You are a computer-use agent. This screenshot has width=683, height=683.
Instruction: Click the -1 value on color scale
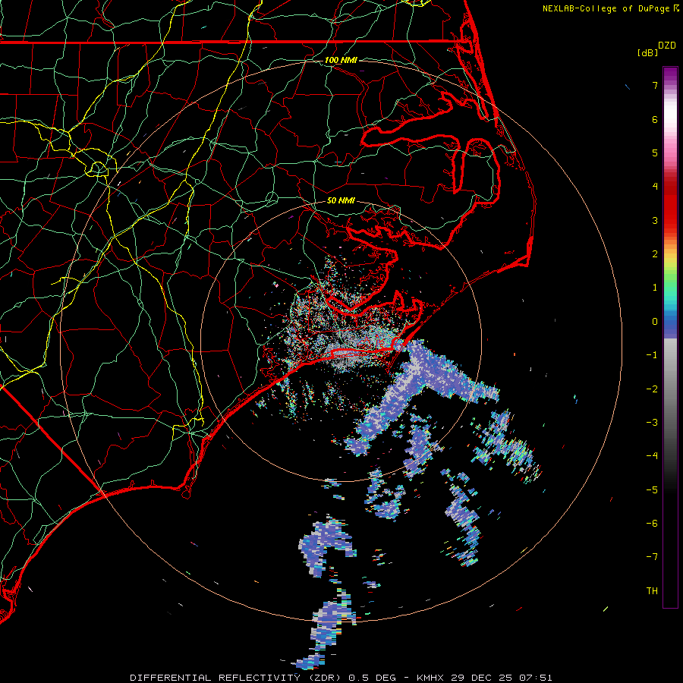(652, 355)
